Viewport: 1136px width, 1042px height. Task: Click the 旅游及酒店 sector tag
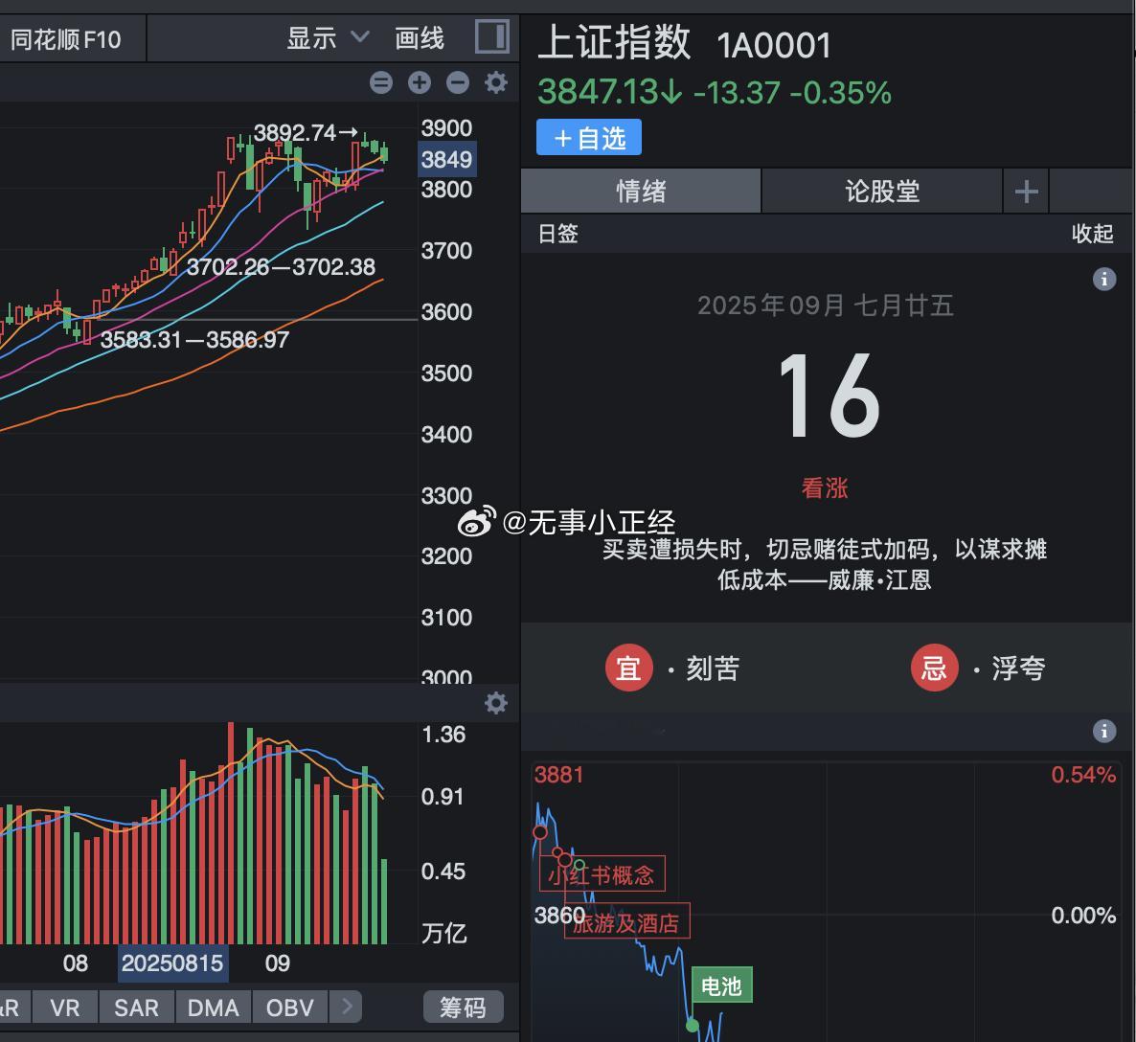[x=626, y=921]
